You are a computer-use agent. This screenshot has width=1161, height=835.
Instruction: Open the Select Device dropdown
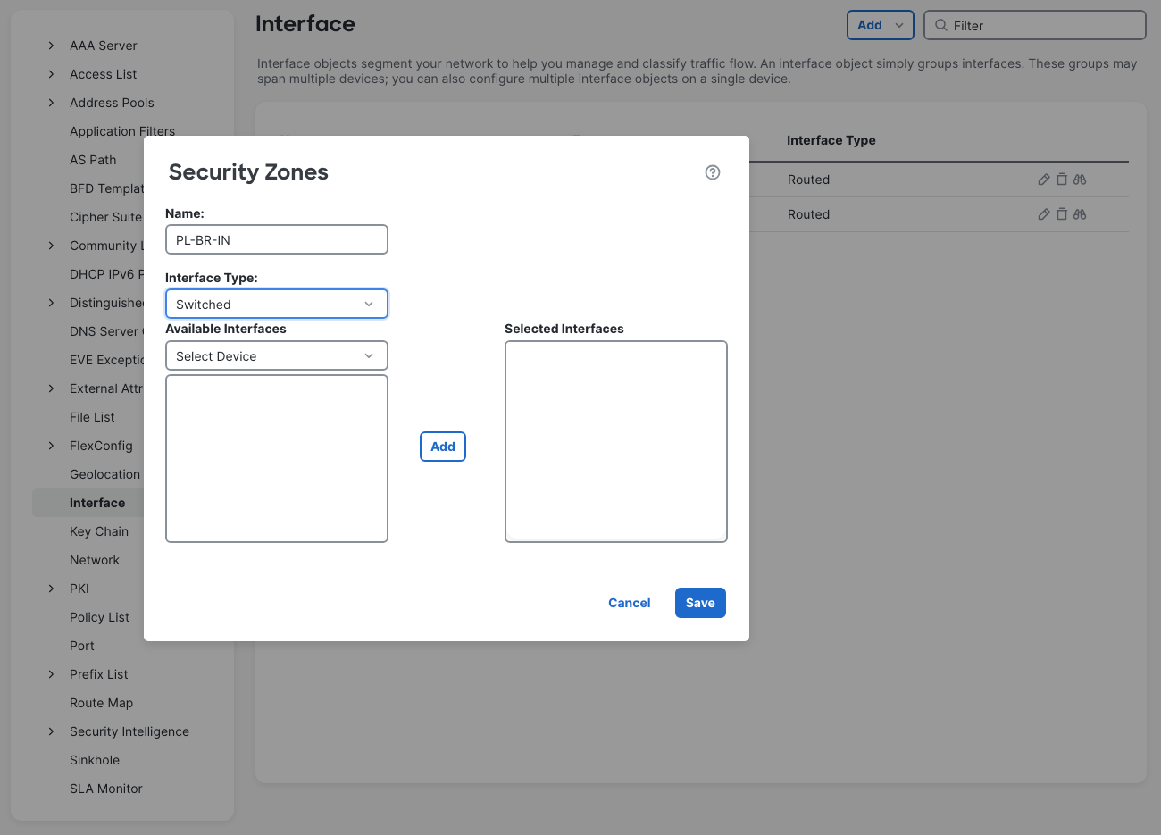[277, 355]
